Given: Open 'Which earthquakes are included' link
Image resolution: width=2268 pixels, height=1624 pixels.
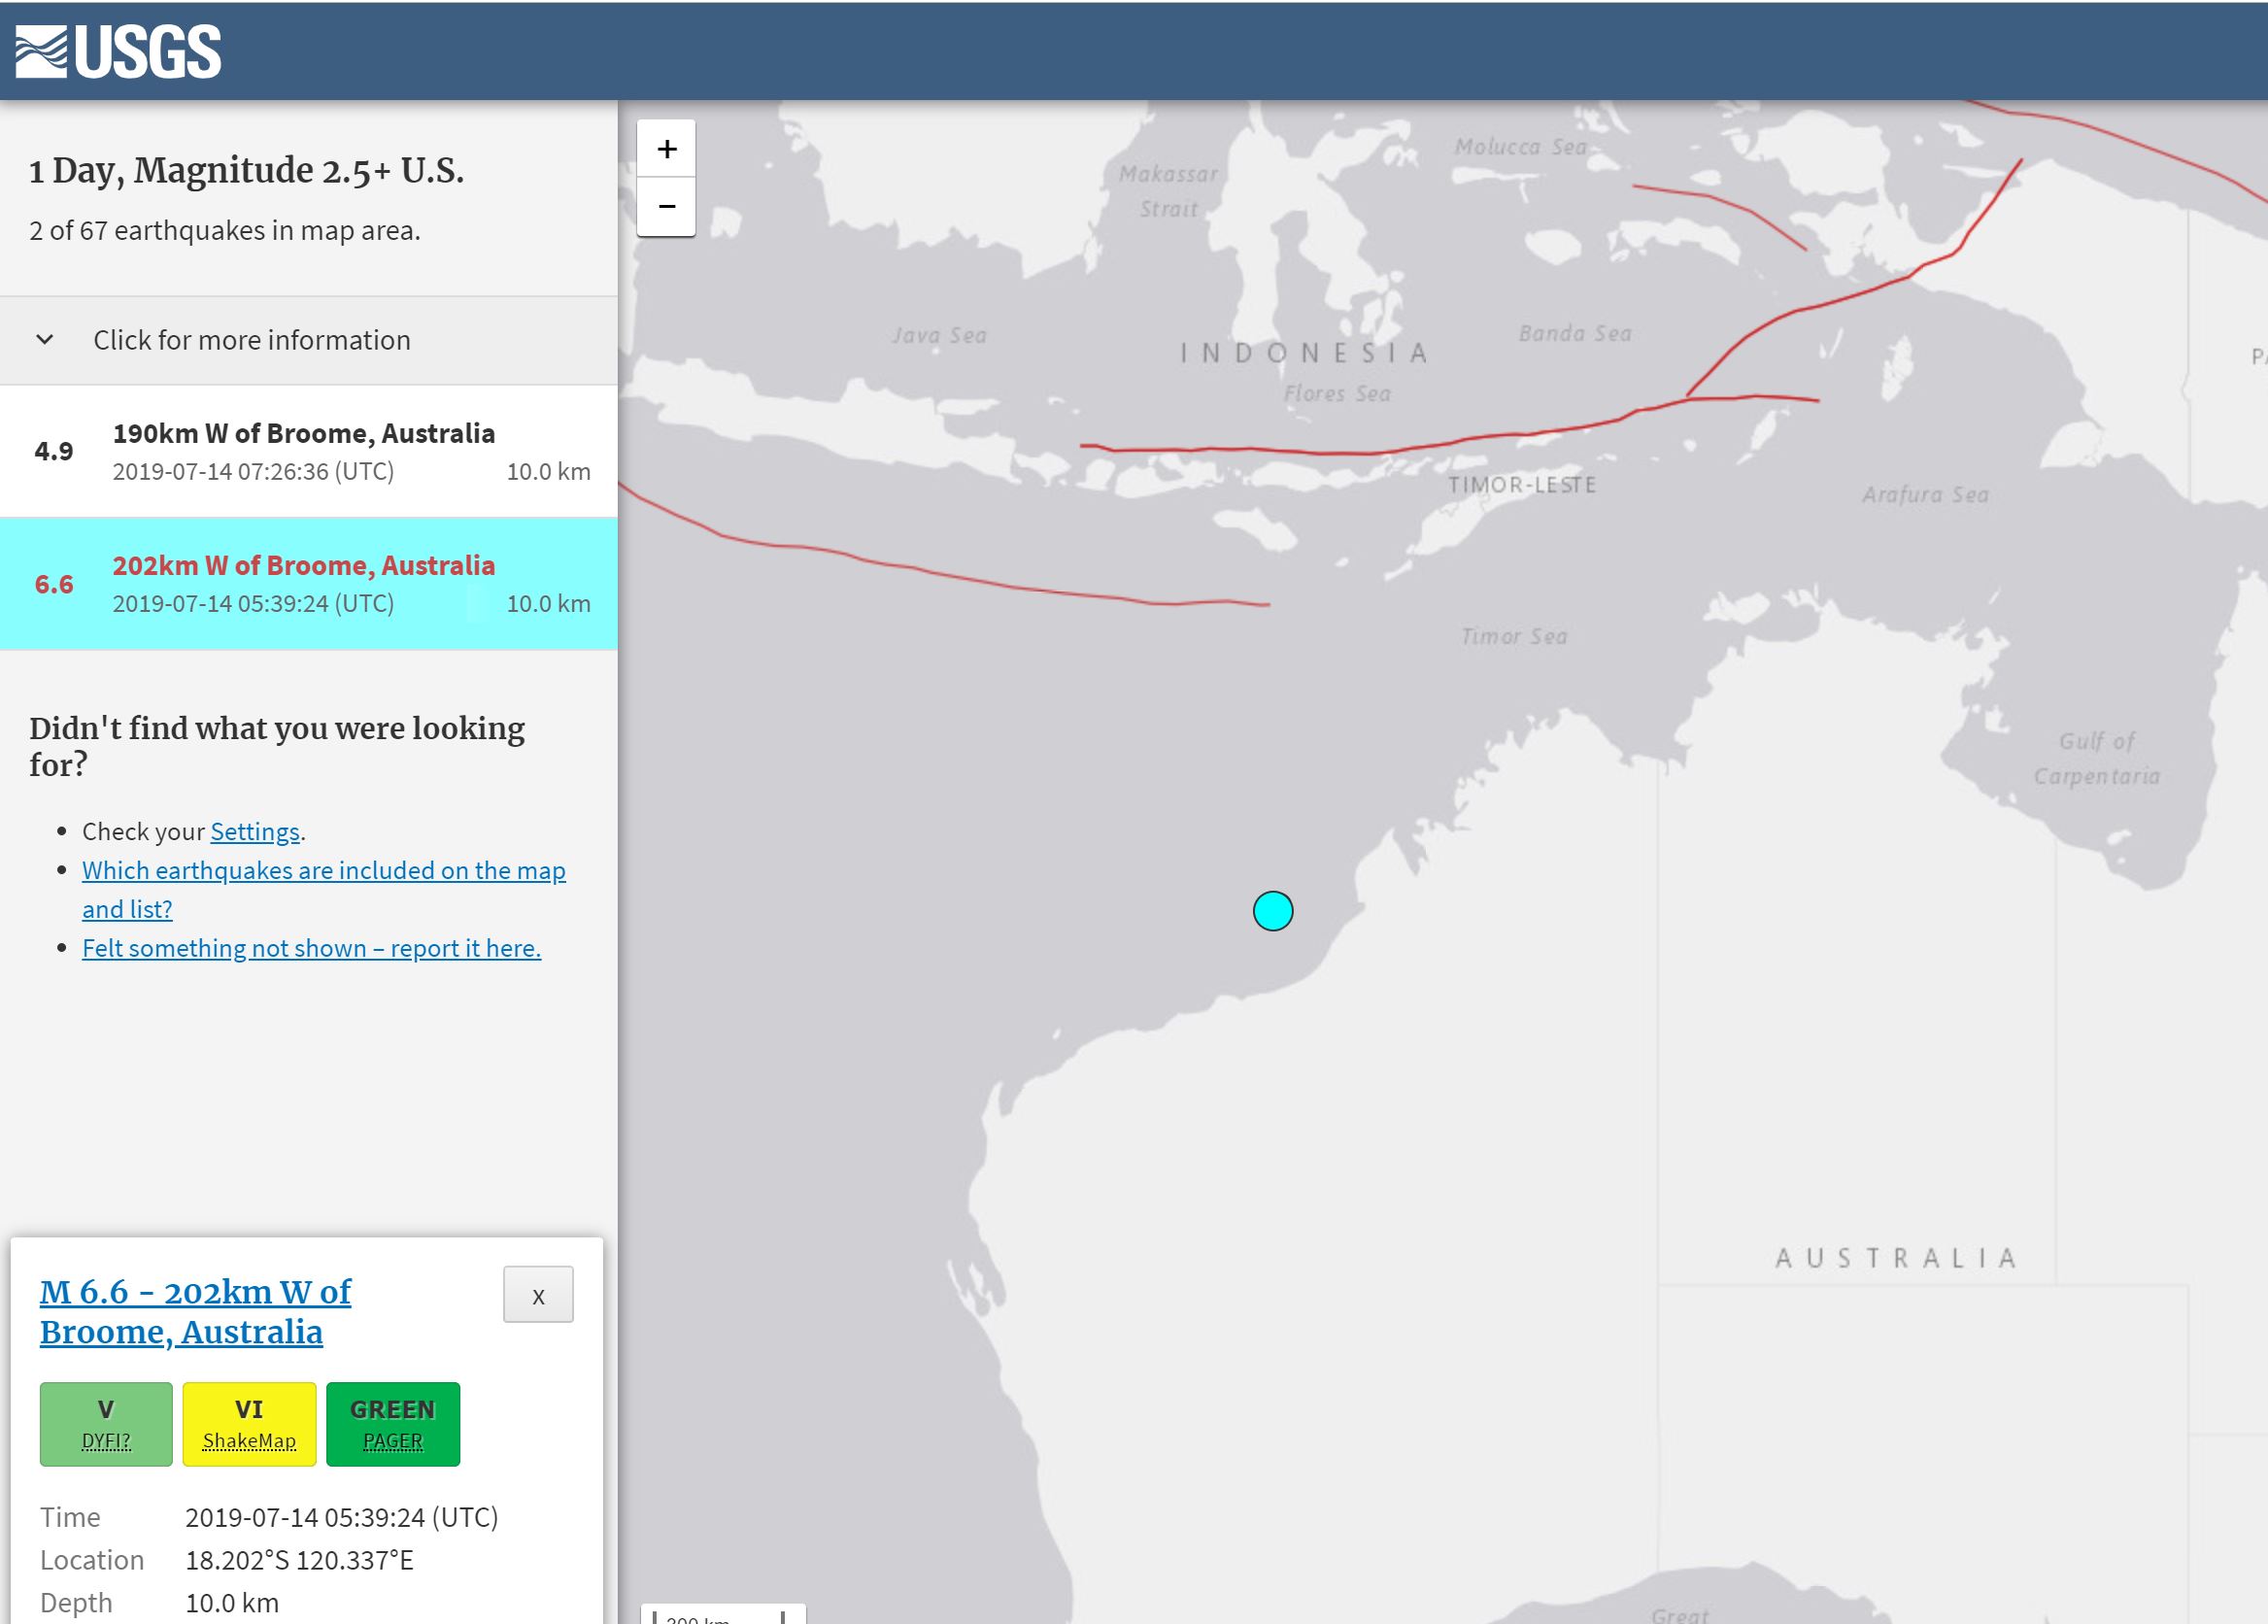Looking at the screenshot, I should [323, 871].
